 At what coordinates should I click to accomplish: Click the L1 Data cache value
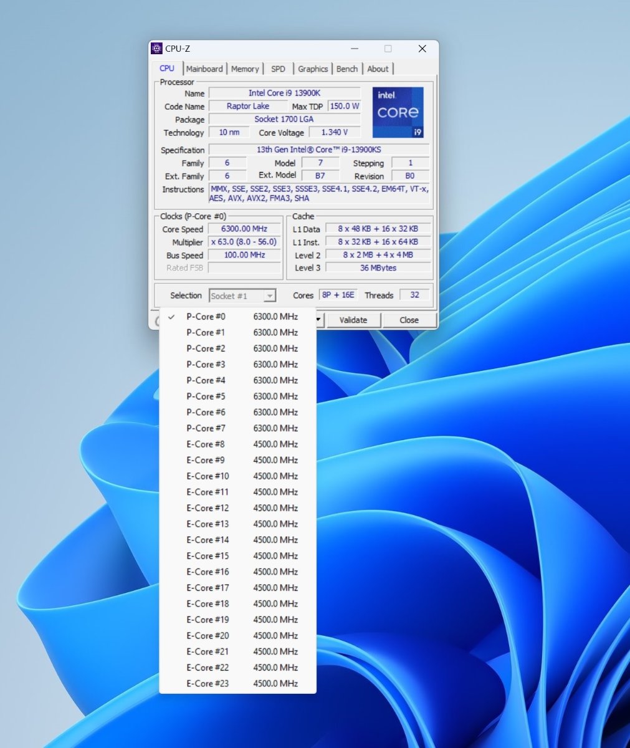coord(378,229)
